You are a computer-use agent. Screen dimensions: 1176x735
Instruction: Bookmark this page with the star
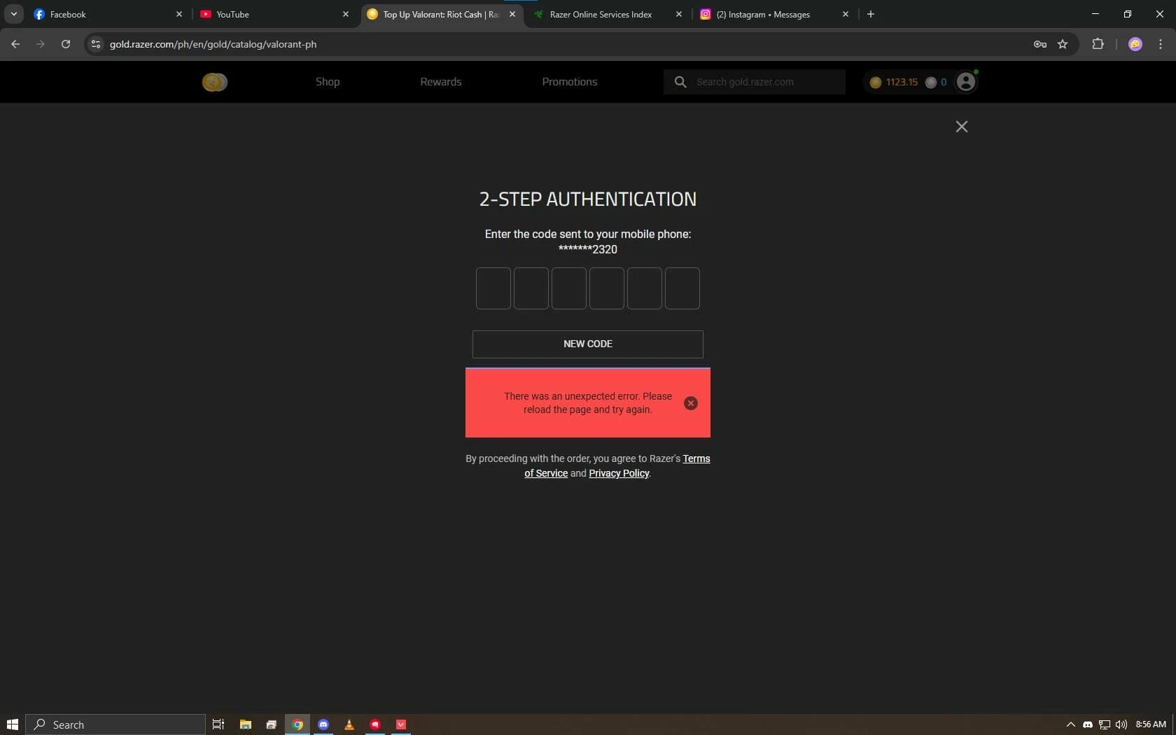coord(1063,44)
